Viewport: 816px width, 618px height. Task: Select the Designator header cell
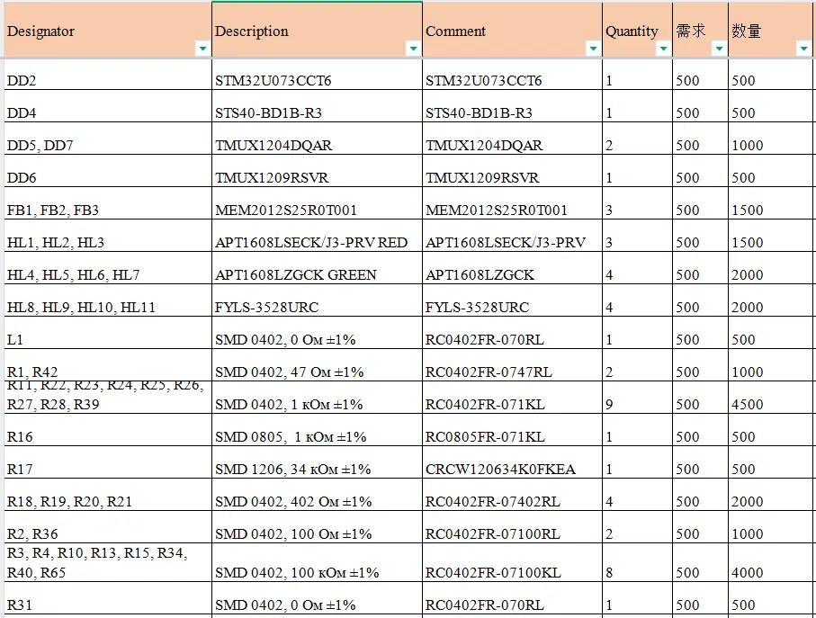[99, 31]
